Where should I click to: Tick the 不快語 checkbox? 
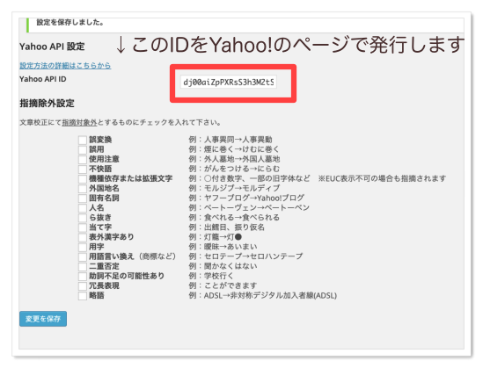click(x=82, y=170)
